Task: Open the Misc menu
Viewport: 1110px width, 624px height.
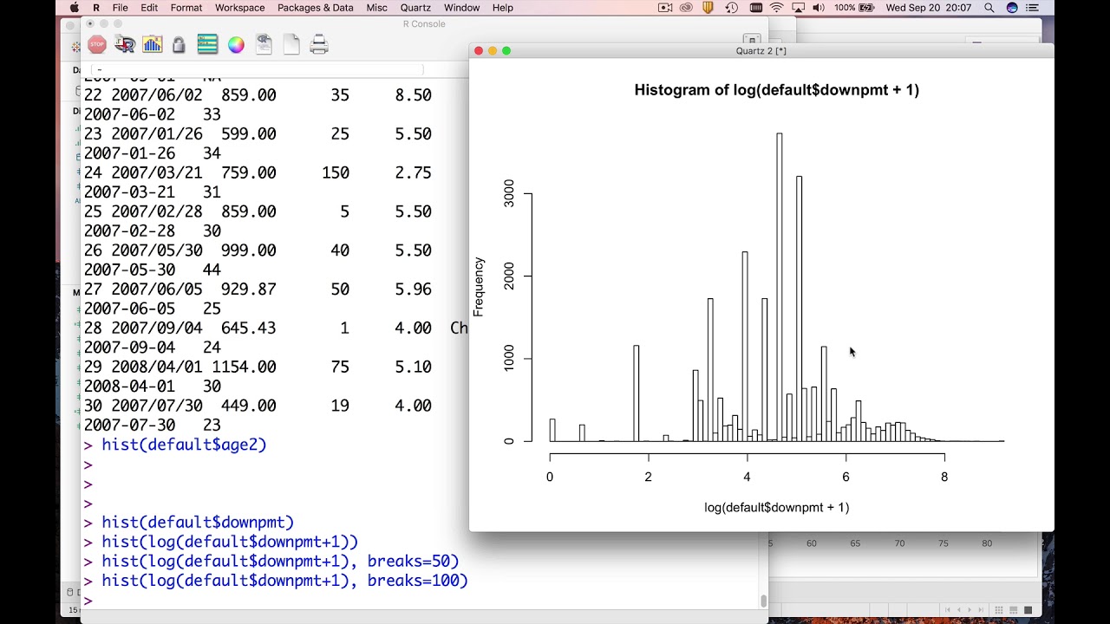Action: coord(377,8)
